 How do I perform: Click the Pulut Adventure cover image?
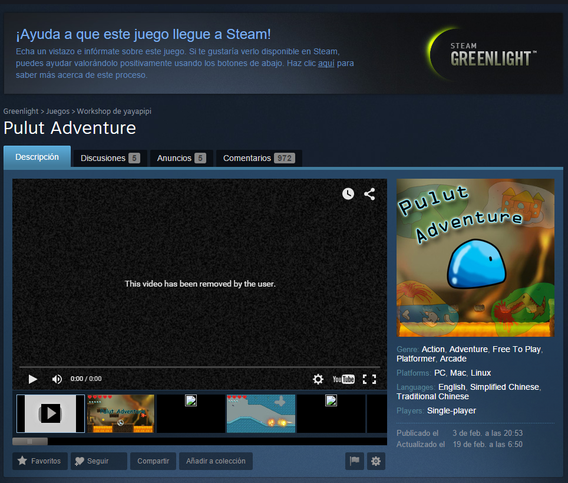[x=475, y=258]
